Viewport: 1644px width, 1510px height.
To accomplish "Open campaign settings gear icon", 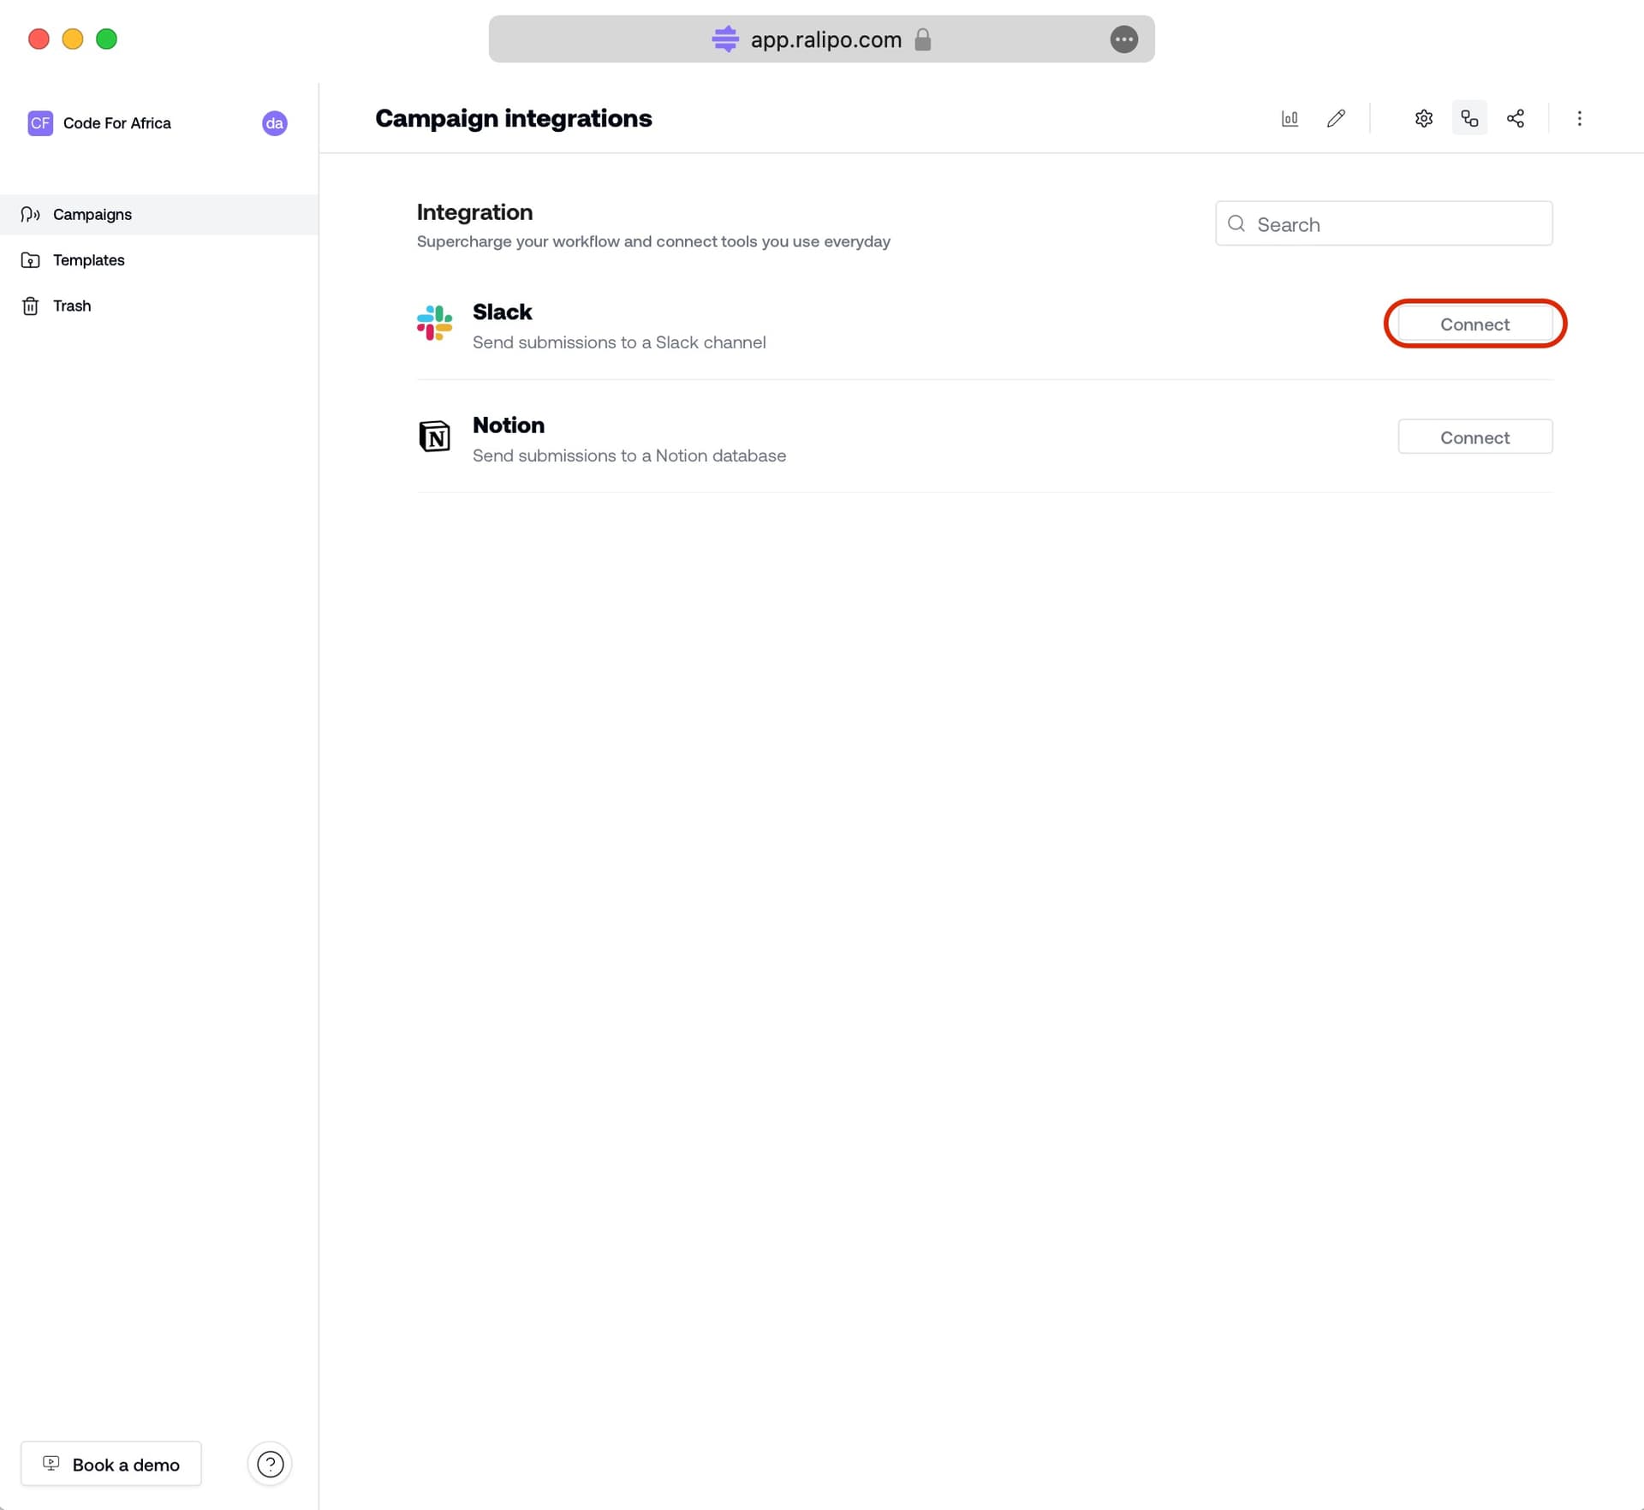I will pos(1423,118).
